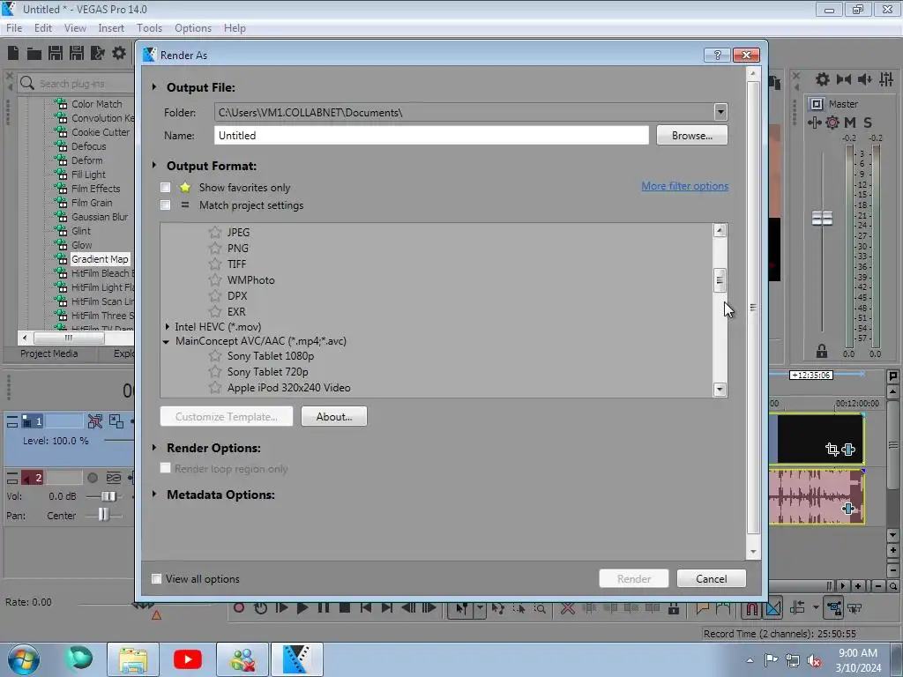The image size is (903, 677).
Task: Click Cancel in the Render As dialog
Action: (712, 578)
